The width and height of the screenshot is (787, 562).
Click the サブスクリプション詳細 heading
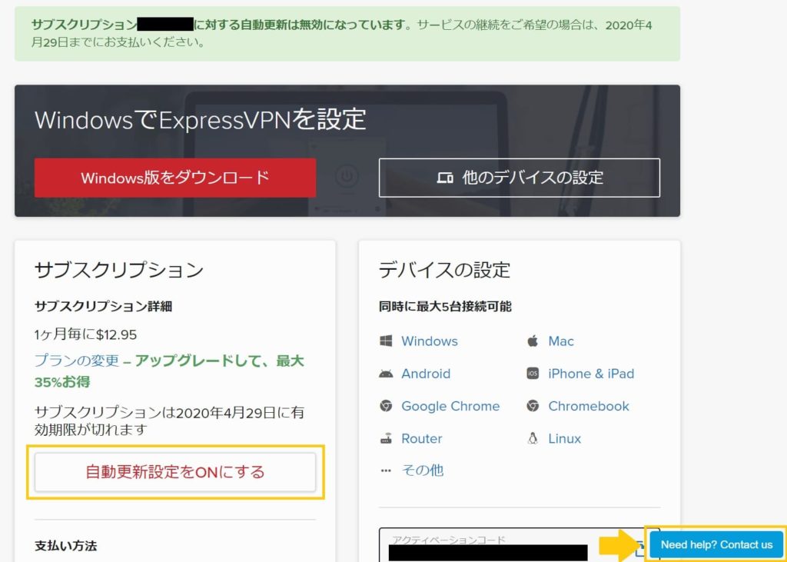point(104,306)
